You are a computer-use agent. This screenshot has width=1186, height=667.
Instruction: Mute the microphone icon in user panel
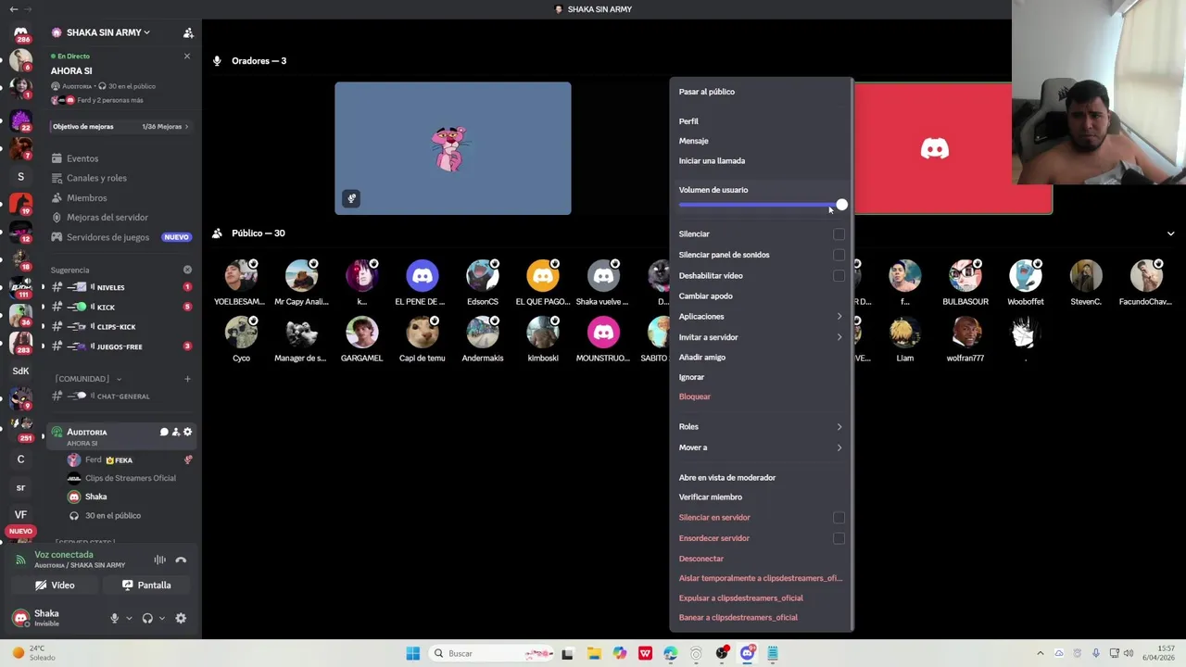[115, 618]
